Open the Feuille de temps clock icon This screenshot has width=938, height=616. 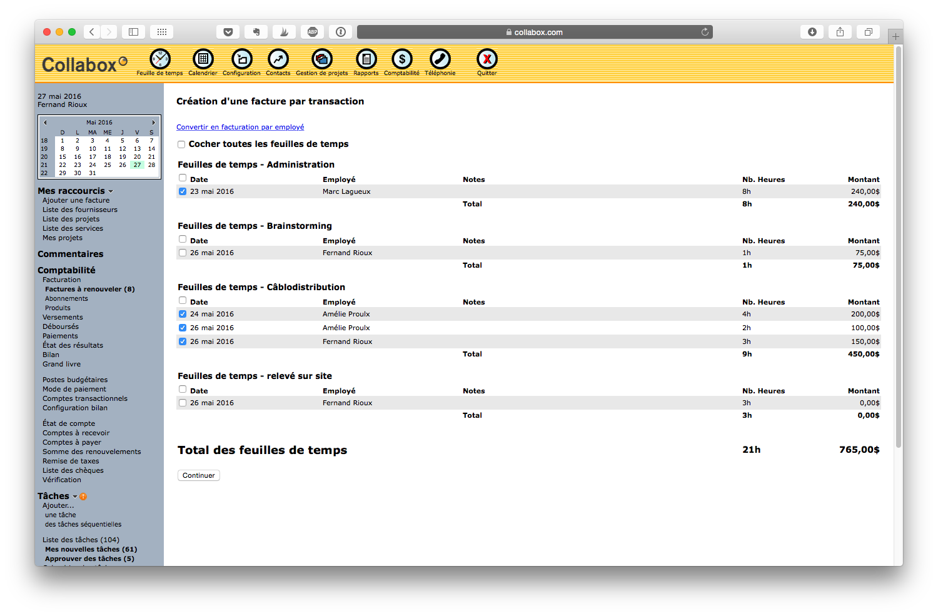[160, 59]
